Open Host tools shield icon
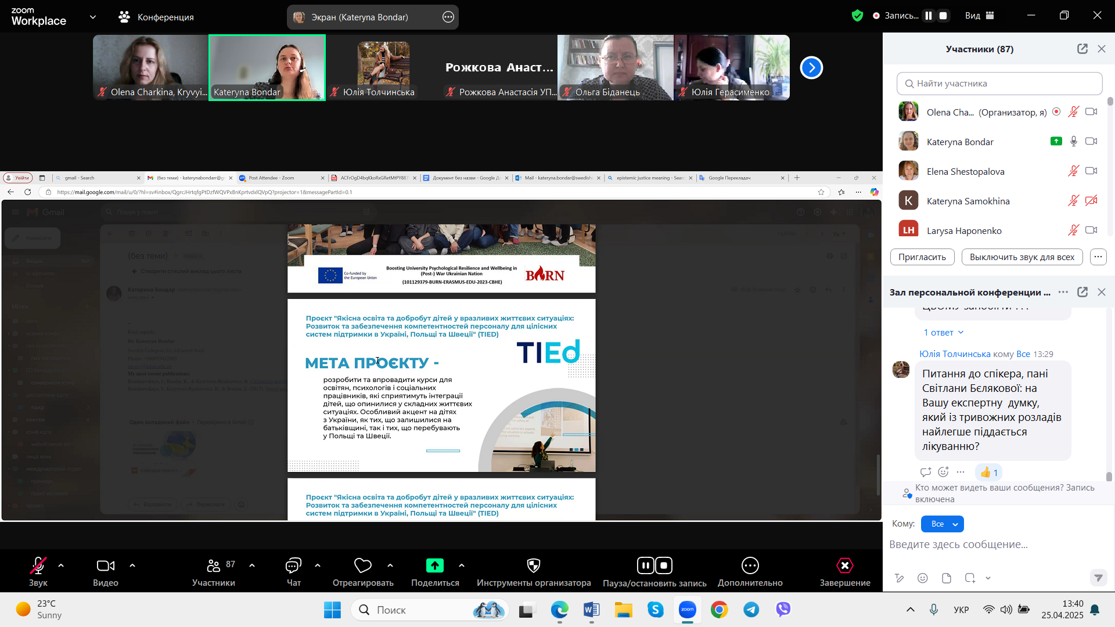 click(533, 565)
